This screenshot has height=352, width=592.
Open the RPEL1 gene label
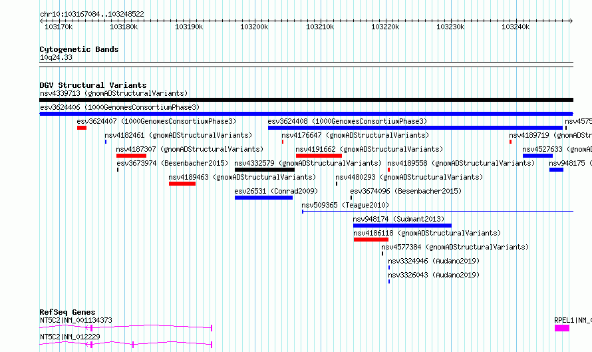573,320
